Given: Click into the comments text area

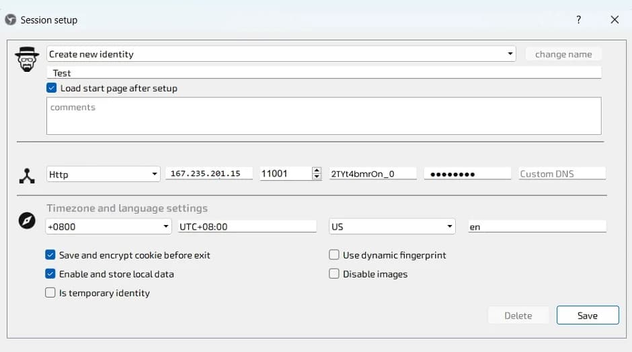Looking at the screenshot, I should tap(323, 116).
